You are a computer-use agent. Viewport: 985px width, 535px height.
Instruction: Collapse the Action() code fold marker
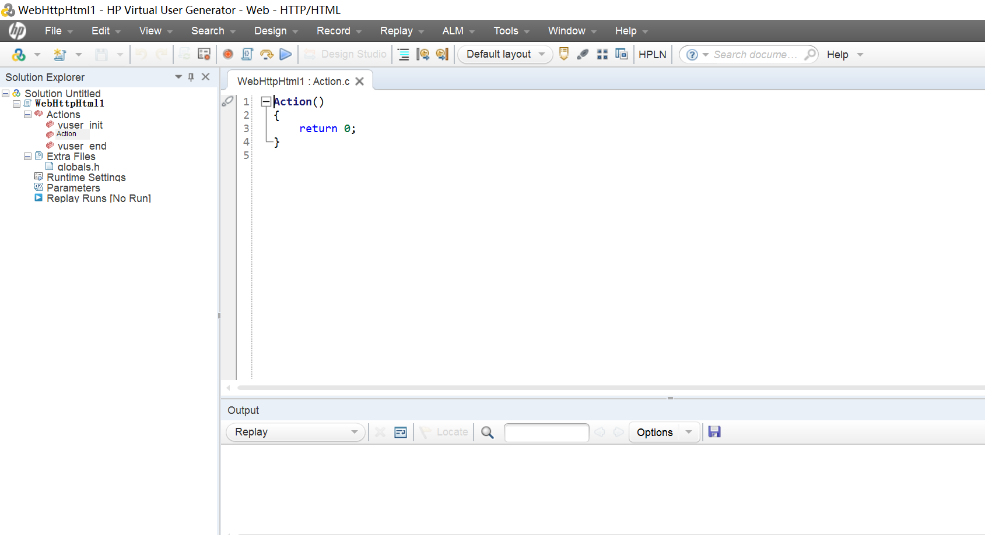pyautogui.click(x=266, y=102)
